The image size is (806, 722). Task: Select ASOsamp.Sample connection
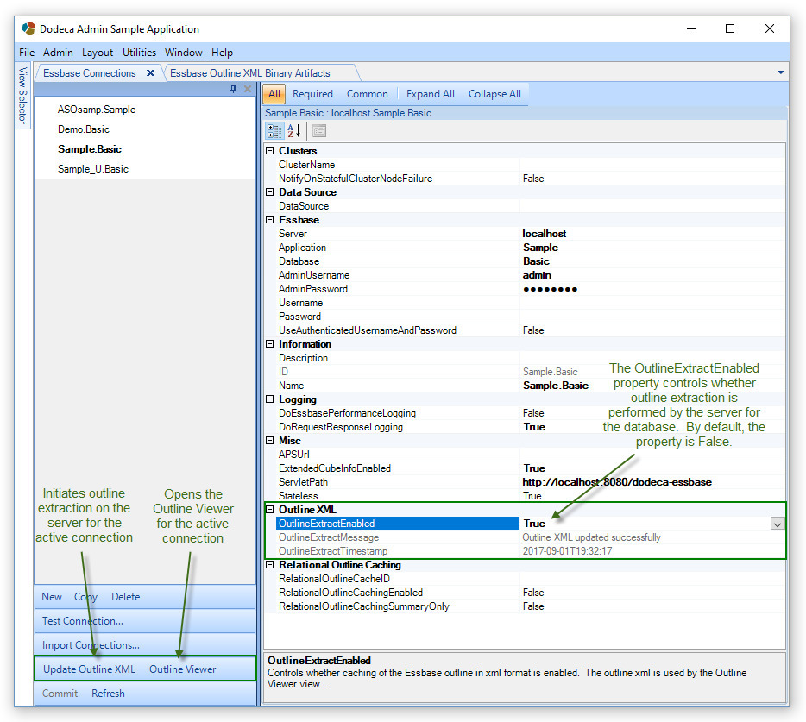97,110
